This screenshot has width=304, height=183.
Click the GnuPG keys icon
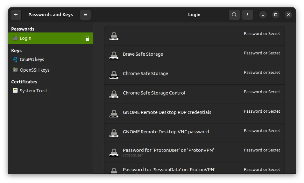15,60
